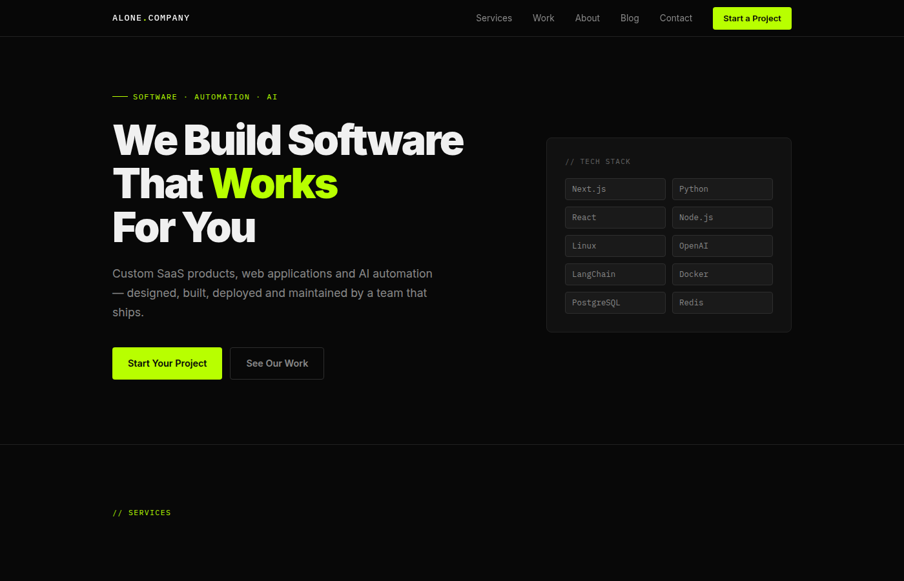This screenshot has width=904, height=581.
Task: Navigate to the About page
Action: pyautogui.click(x=587, y=18)
